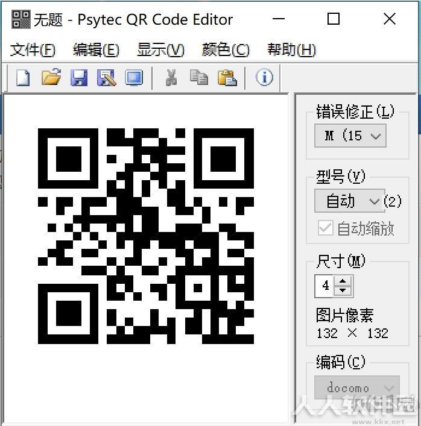Decrease 尺寸 value with down arrow
The image size is (421, 426).
[343, 291]
